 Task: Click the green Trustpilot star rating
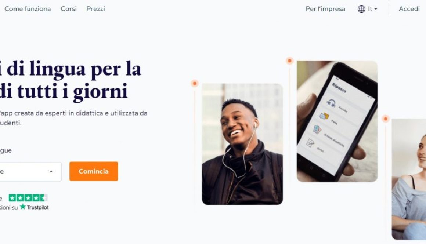(x=28, y=198)
